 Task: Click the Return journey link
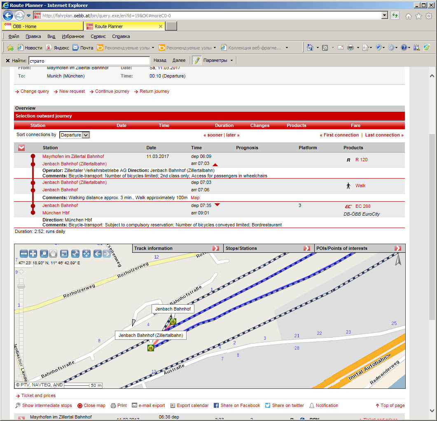(x=154, y=91)
